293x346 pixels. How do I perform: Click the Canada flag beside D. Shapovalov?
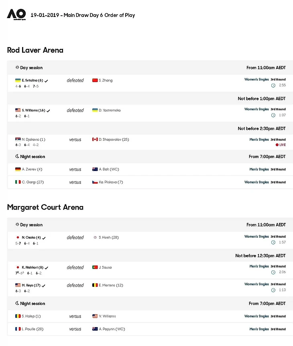(95, 140)
